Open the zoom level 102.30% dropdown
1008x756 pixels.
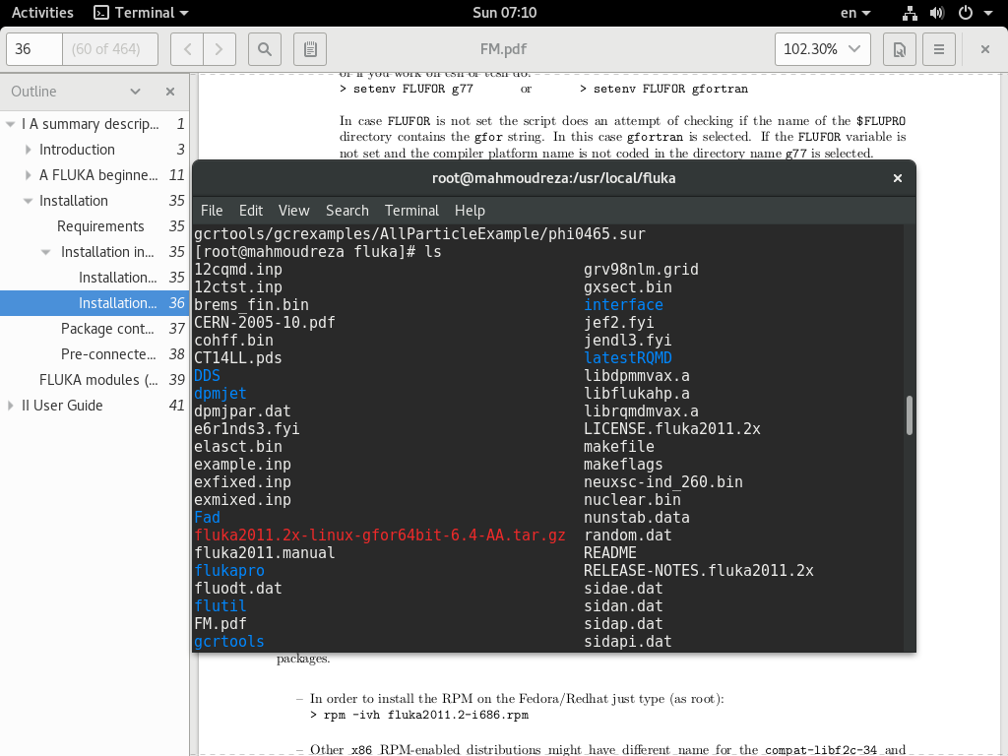[822, 49]
